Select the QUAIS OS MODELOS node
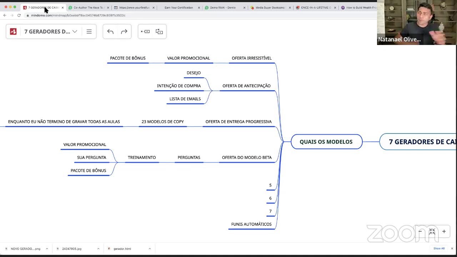 point(326,142)
